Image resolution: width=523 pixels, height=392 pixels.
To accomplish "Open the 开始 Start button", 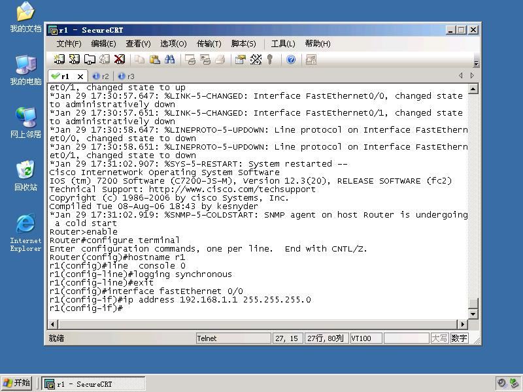I will tap(17, 383).
